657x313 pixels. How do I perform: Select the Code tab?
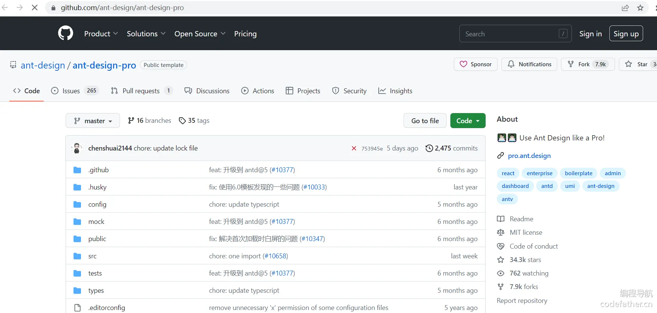[26, 91]
